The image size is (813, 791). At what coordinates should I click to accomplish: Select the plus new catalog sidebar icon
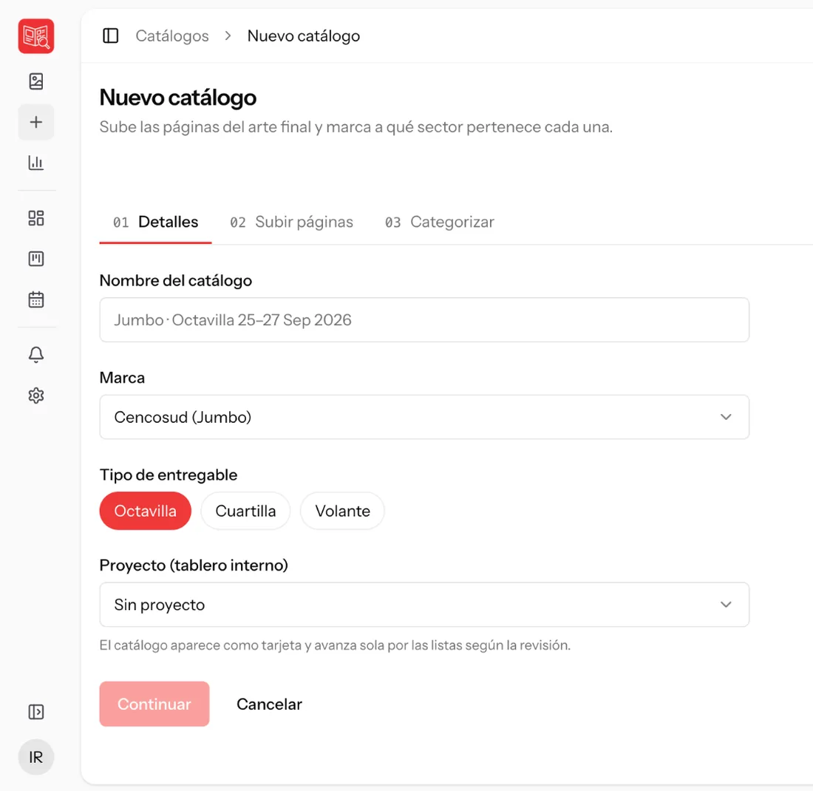35,122
